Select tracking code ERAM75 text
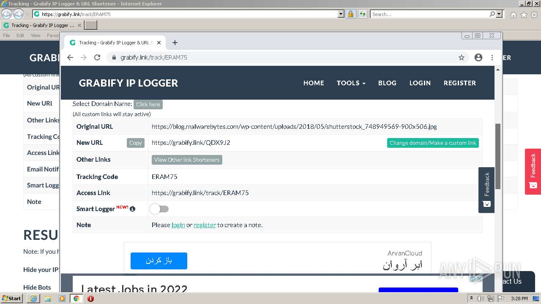The image size is (541, 304). (164, 177)
